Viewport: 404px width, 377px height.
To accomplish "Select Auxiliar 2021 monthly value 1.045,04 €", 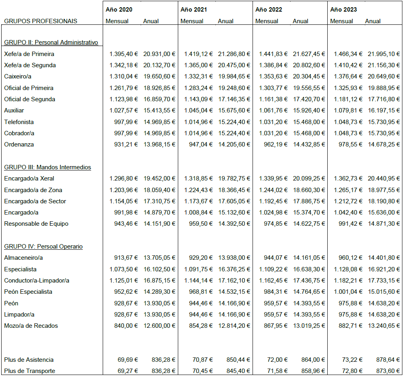I will (x=199, y=110).
